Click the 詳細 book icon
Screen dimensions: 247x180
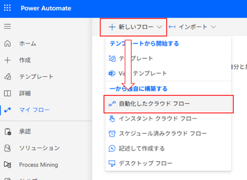pos(7,93)
